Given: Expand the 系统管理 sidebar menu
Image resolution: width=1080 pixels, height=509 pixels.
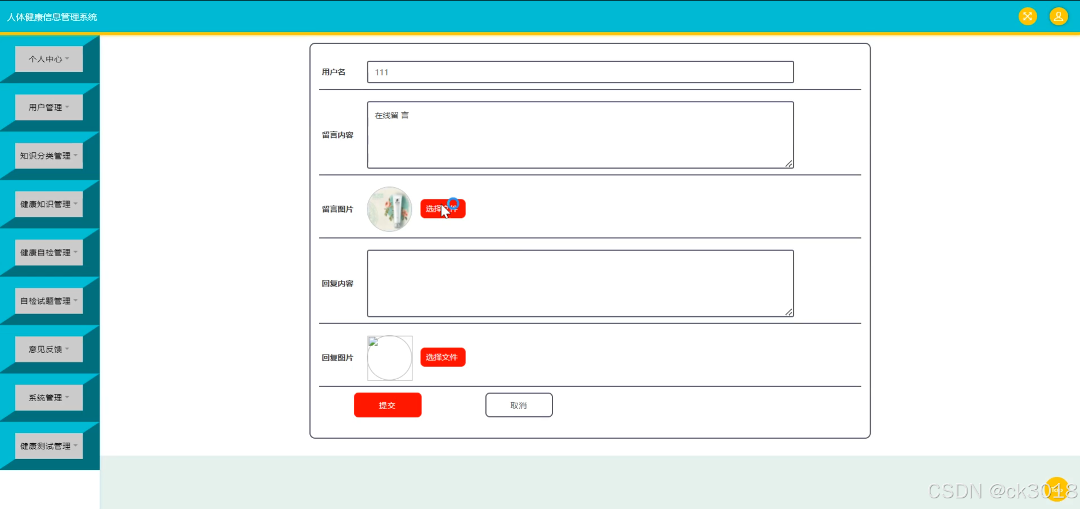Looking at the screenshot, I should [x=49, y=397].
